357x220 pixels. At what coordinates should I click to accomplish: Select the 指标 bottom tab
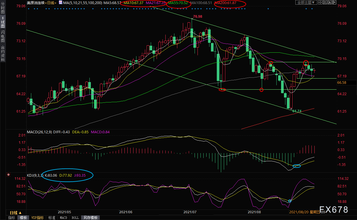12,218
